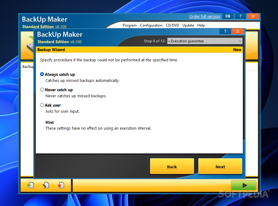Switch language with the EN button

point(228,16)
